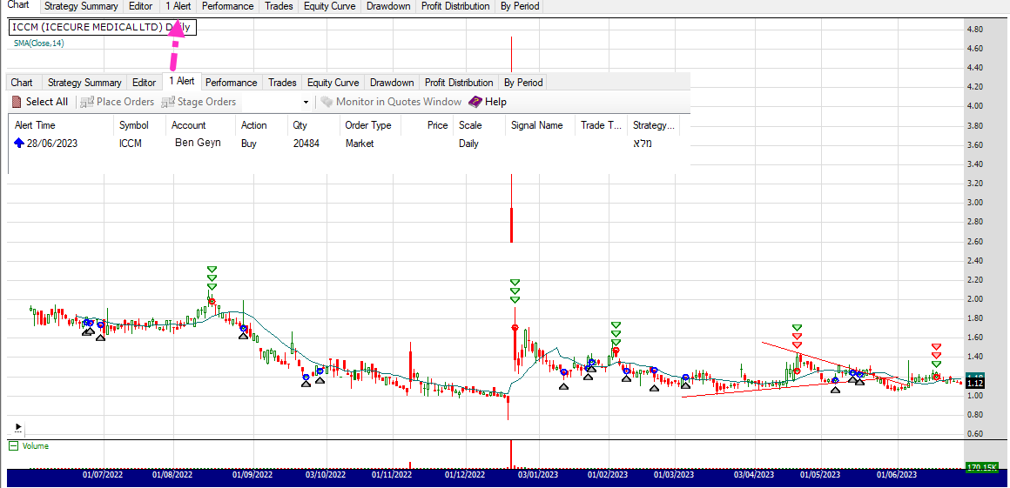Click the Place Orders toolbar icon
1010x488 pixels.
(87, 102)
